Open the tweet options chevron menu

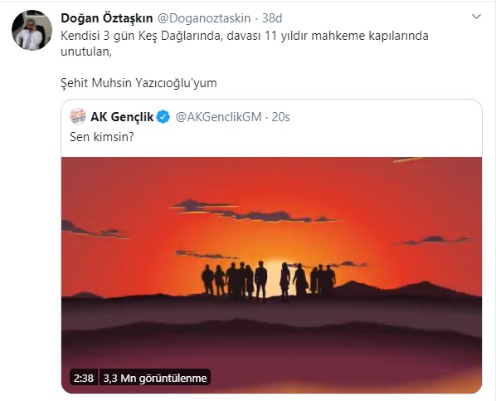point(476,17)
